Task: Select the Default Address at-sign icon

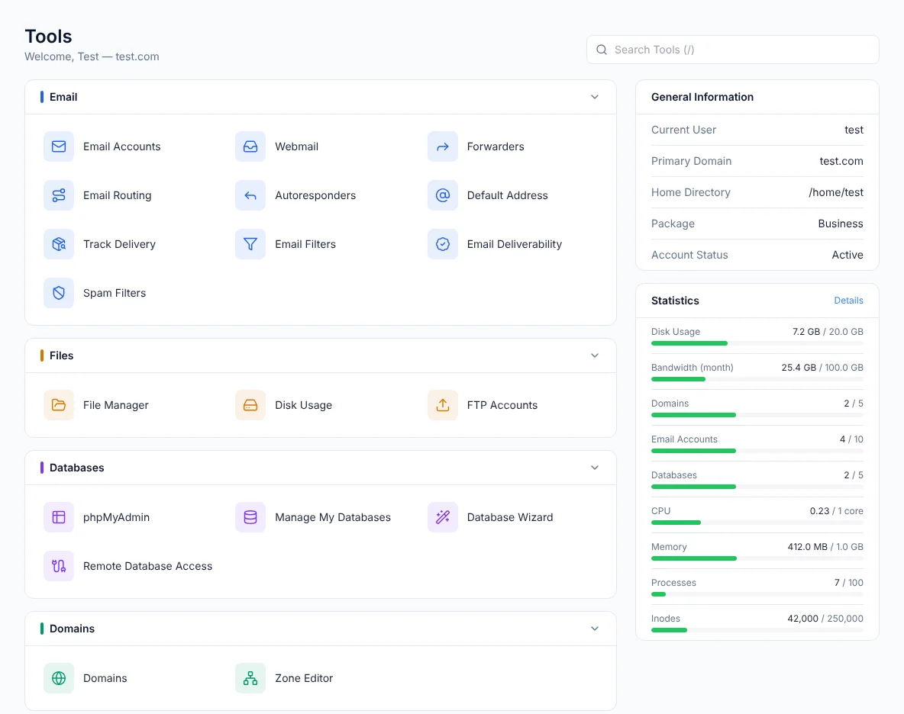Action: click(x=443, y=195)
